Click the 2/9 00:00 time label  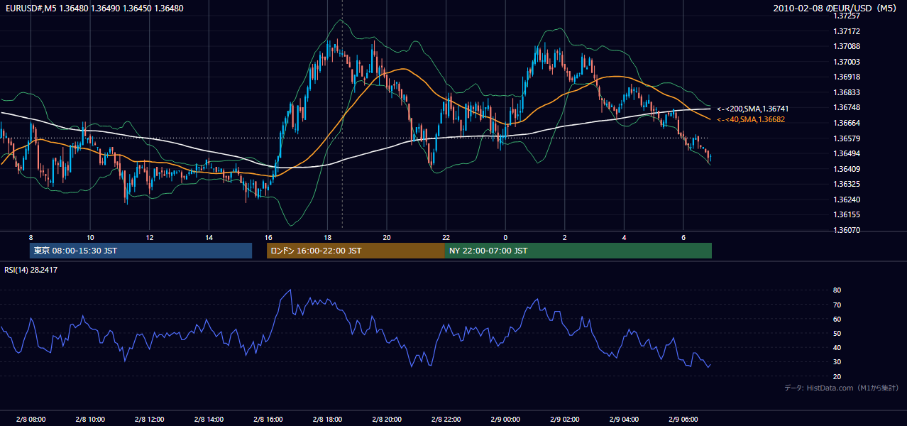[x=505, y=420]
